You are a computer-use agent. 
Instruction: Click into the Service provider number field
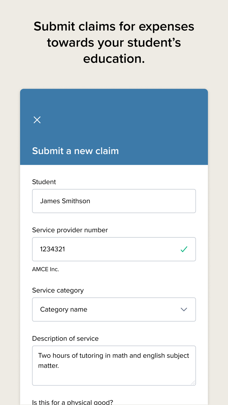click(107, 249)
